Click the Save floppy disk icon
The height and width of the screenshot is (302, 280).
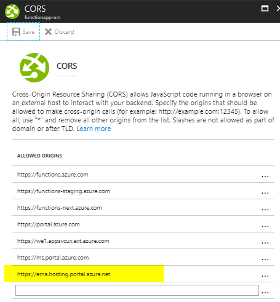(16, 32)
